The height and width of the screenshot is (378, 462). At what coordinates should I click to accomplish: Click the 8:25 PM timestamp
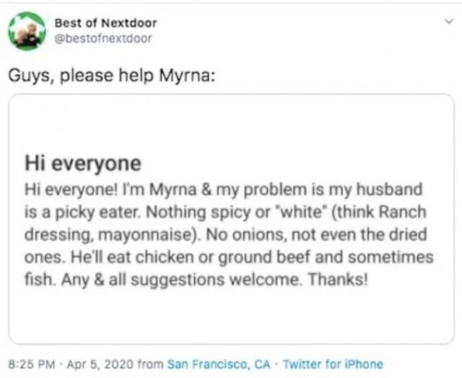[x=30, y=364]
